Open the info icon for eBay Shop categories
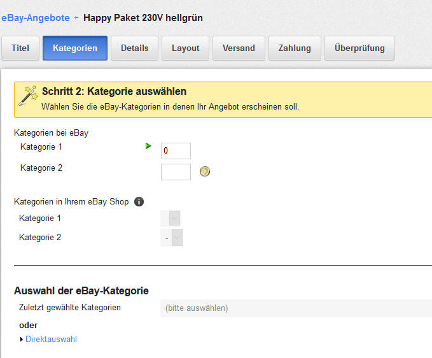Screen dimensions: 432x358 [x=139, y=202]
